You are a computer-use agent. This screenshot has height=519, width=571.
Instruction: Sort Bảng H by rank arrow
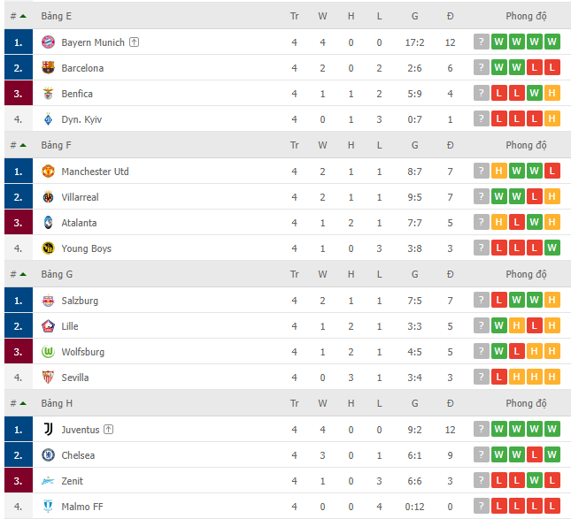pos(22,403)
